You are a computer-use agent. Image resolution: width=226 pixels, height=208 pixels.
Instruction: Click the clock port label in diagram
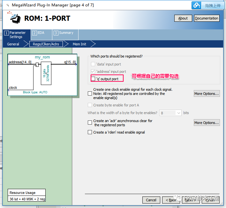tap(13, 88)
